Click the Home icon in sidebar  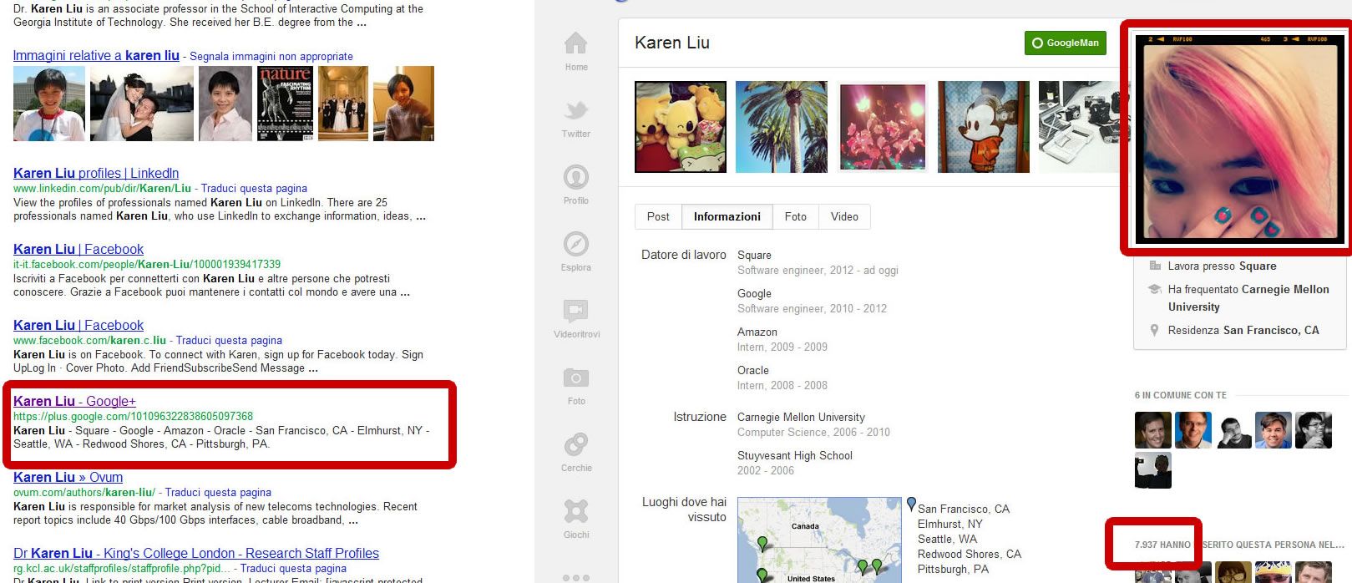pyautogui.click(x=575, y=43)
